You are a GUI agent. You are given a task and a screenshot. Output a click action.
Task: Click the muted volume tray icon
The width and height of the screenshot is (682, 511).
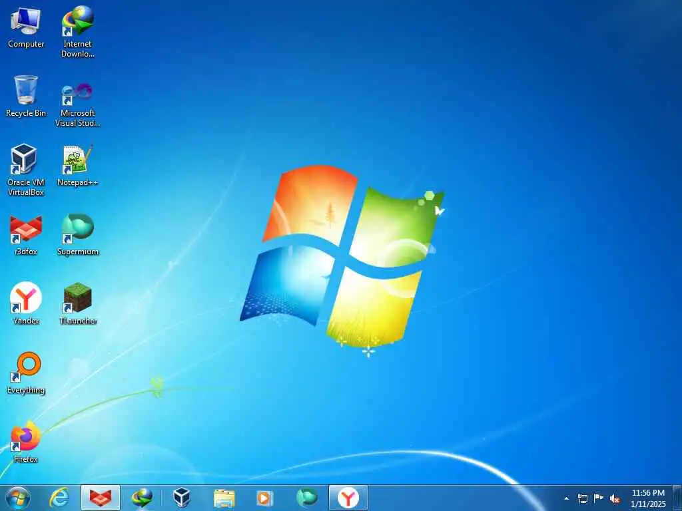[x=615, y=498]
